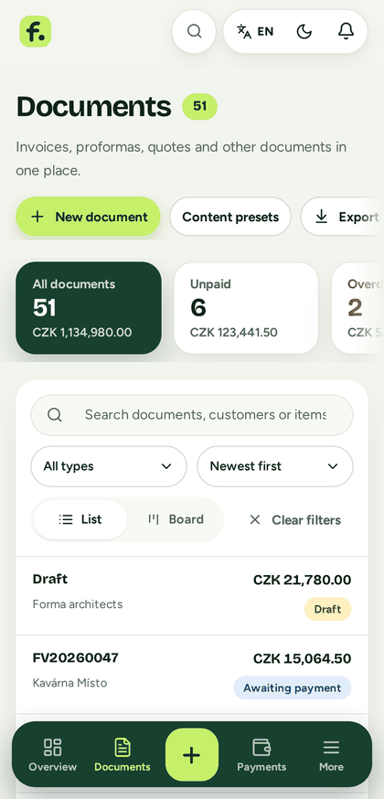Click the CZK 21,780.00 amount
This screenshot has width=384, height=799.
click(x=302, y=580)
